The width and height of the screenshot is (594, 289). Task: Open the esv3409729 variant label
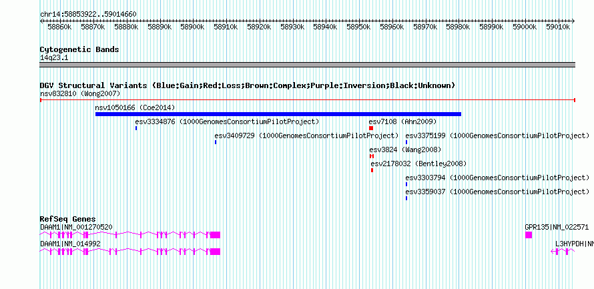click(x=306, y=135)
